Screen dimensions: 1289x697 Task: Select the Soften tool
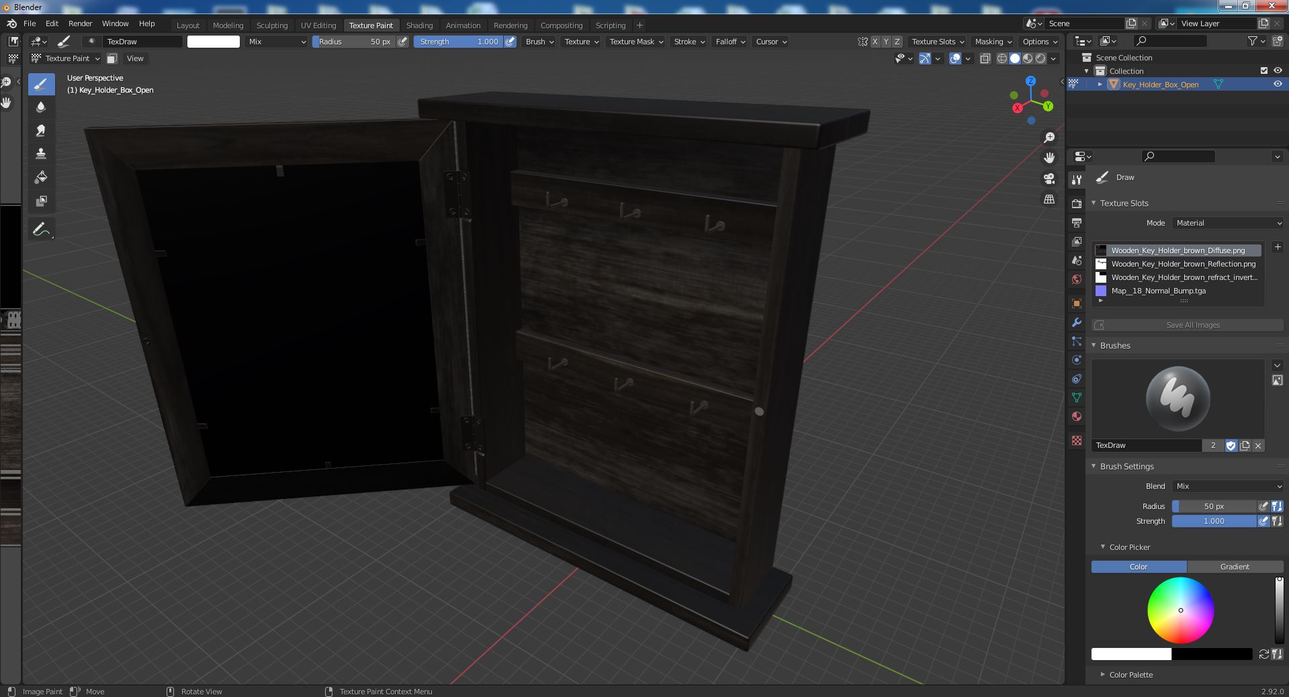point(41,107)
